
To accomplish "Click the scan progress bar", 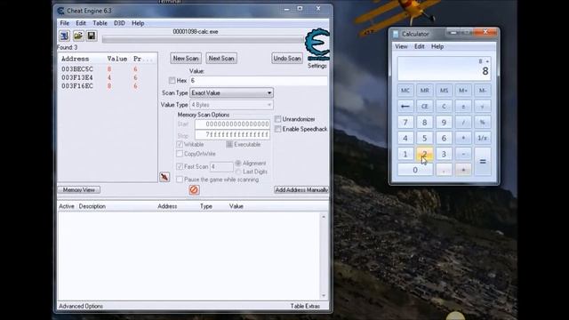I will (203, 39).
